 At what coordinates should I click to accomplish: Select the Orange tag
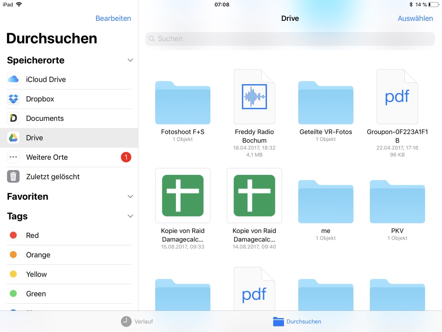pyautogui.click(x=38, y=255)
